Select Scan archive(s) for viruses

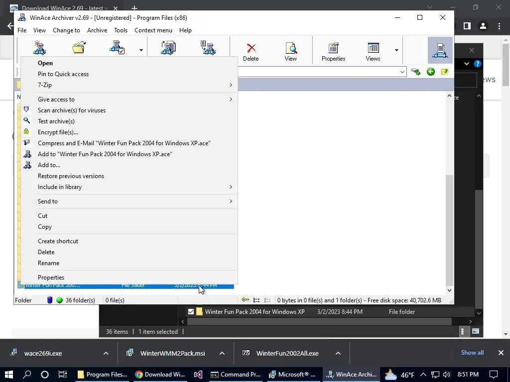point(129,110)
